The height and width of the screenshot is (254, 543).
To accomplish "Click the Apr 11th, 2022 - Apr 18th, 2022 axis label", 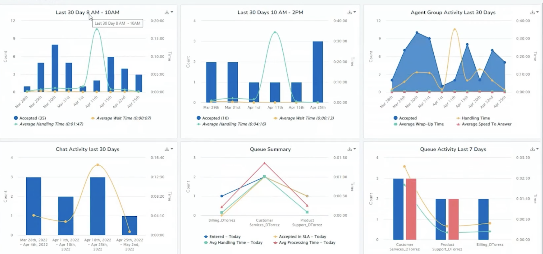I will tap(66, 245).
